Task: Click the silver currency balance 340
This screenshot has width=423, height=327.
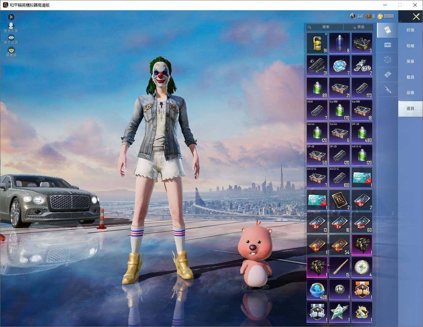Action: (357, 16)
